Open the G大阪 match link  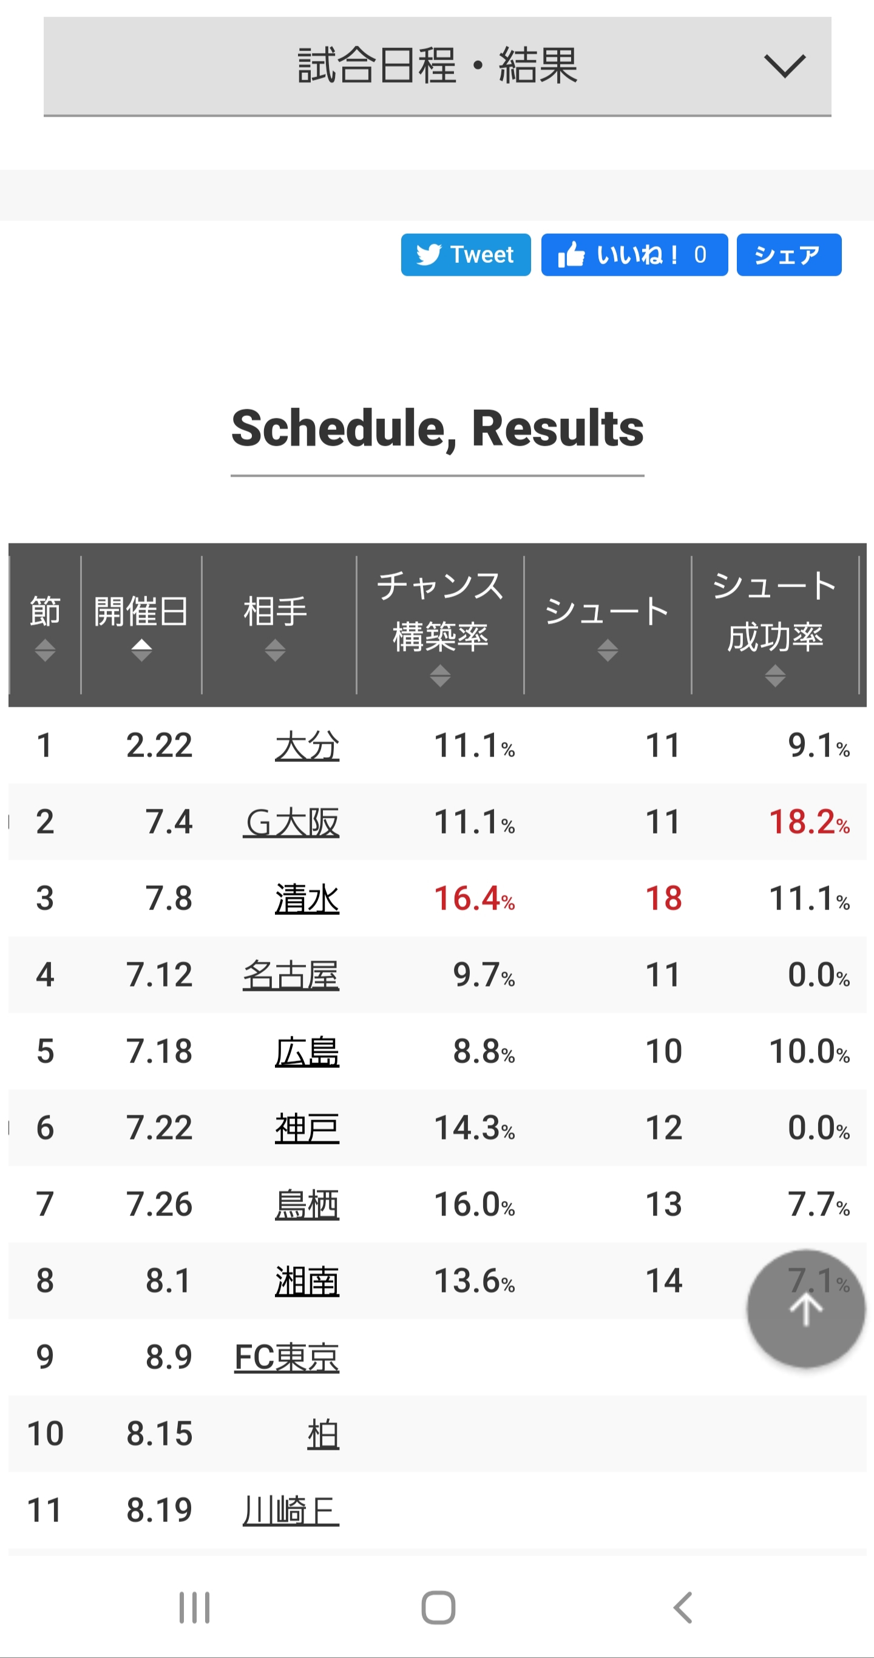[291, 823]
